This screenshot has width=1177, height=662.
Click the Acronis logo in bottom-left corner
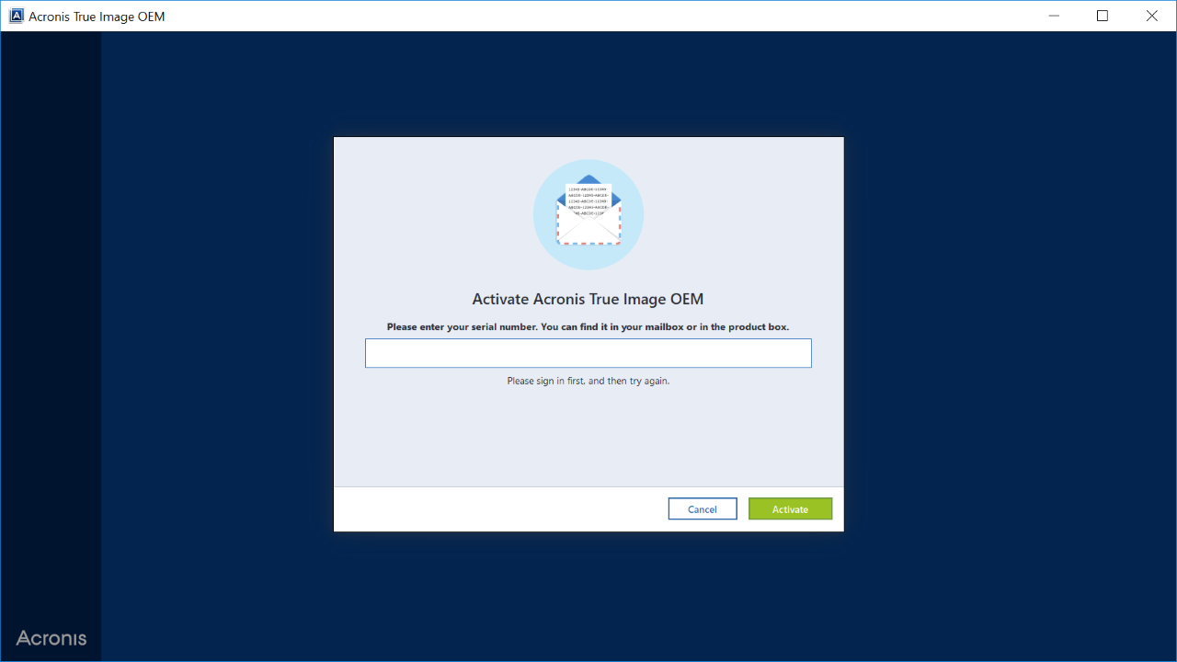coord(51,638)
